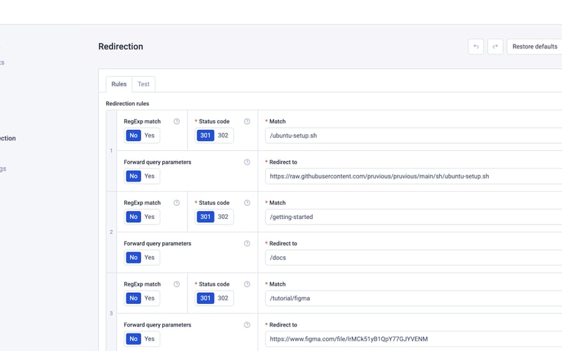Switch to the Test tab
Screen dimensions: 562x351
[143, 84]
